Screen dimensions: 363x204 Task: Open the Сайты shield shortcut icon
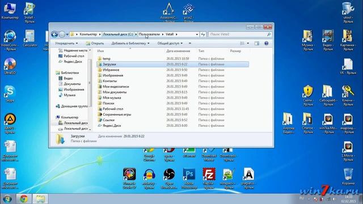pyautogui.click(x=308, y=96)
